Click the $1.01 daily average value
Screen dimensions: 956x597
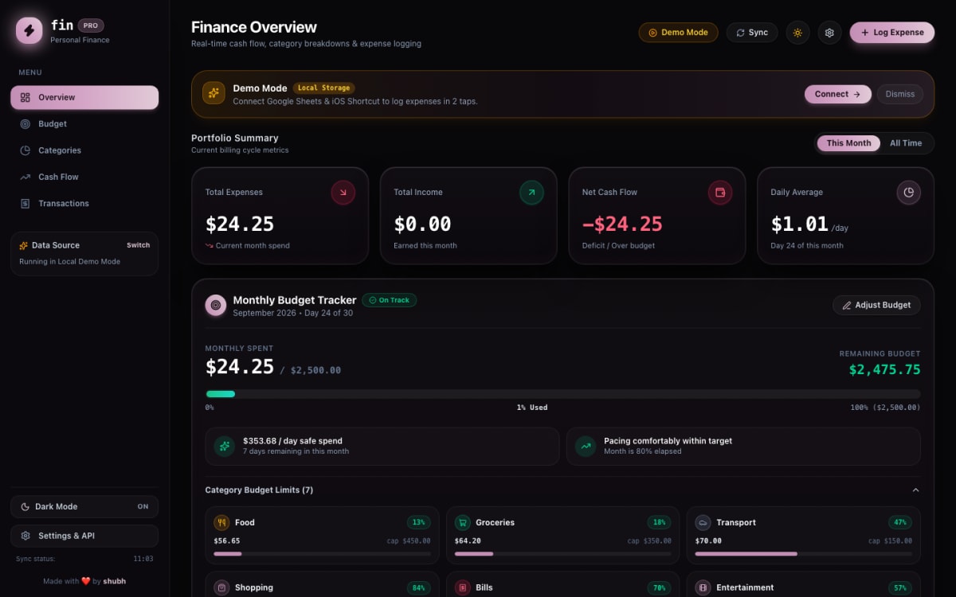click(800, 224)
